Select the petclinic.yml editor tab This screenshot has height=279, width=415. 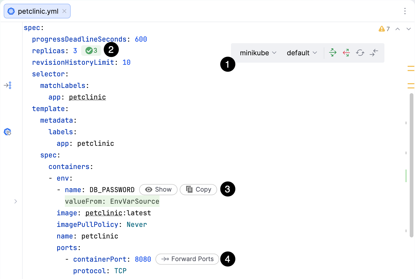click(38, 11)
